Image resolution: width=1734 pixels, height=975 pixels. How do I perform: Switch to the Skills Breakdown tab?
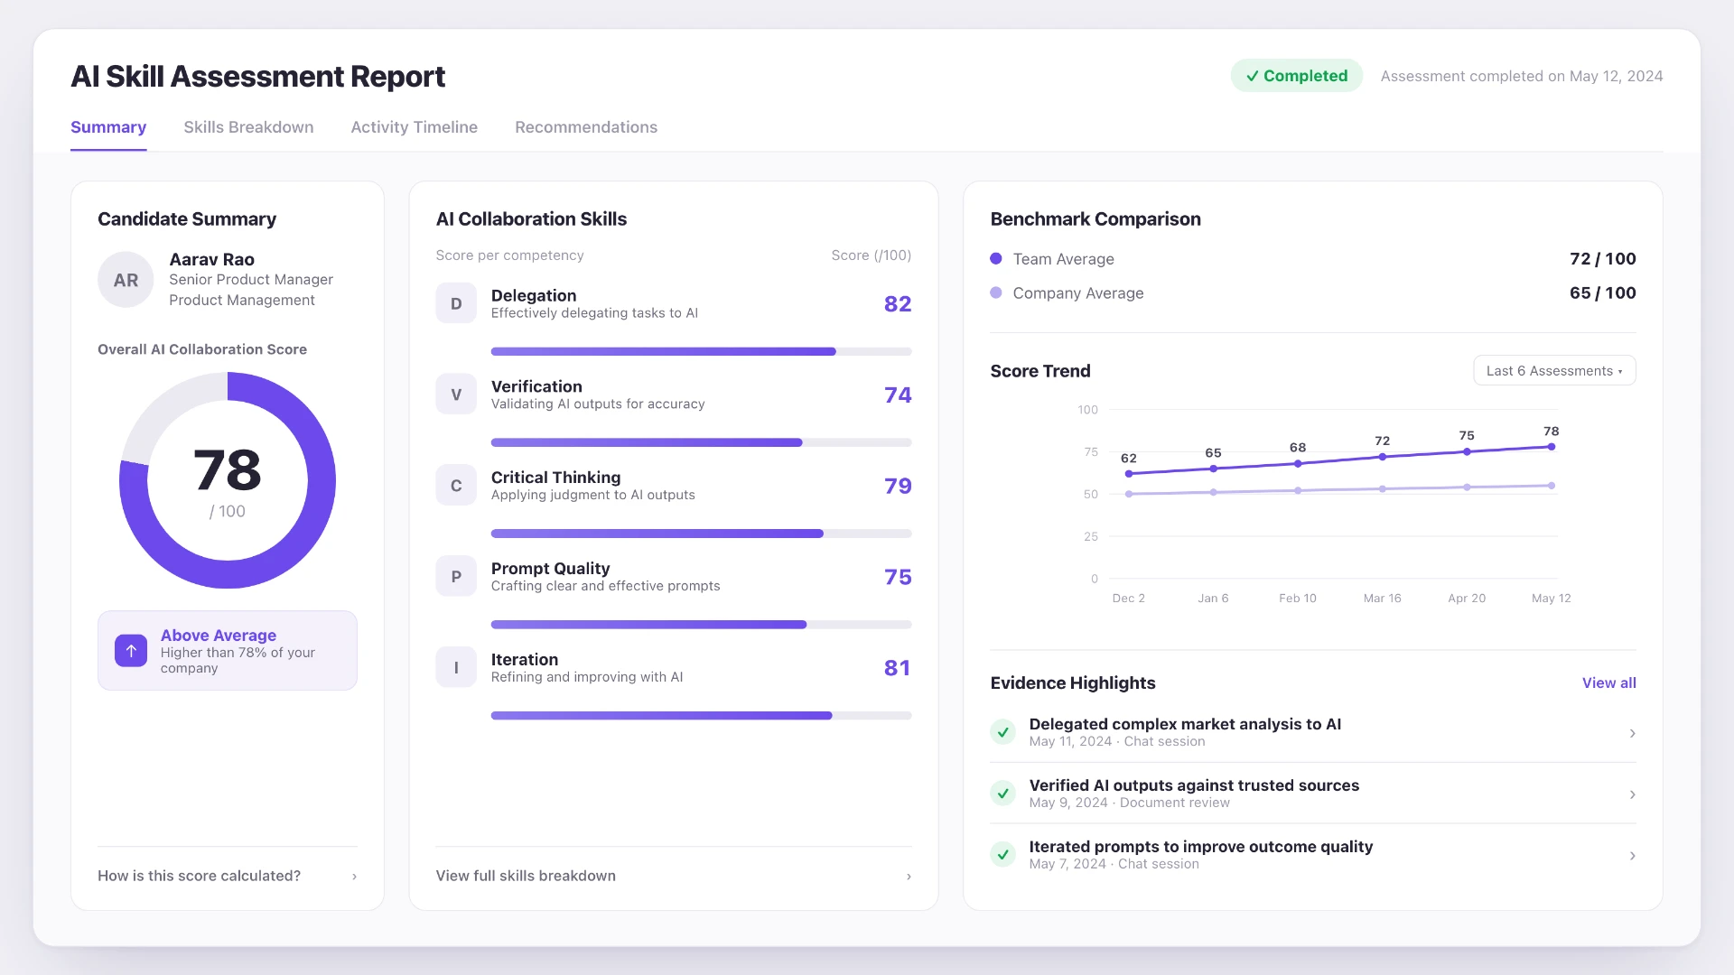pos(248,127)
